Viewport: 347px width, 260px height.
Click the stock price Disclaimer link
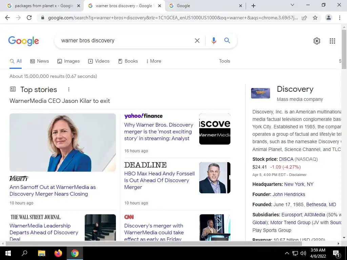[x=298, y=175]
